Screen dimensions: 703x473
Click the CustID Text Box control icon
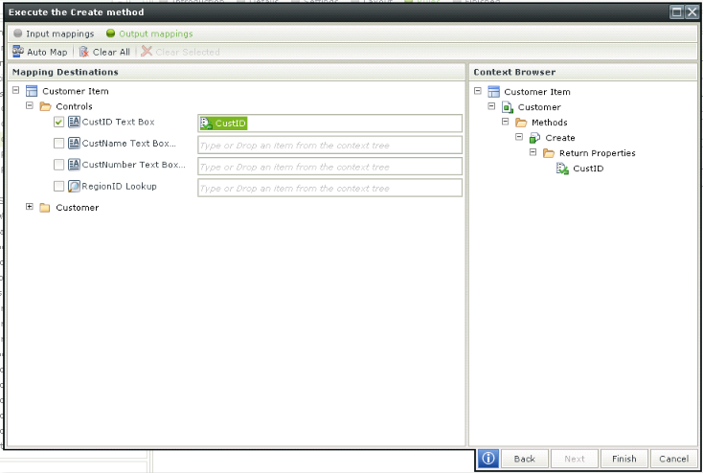[x=74, y=122]
